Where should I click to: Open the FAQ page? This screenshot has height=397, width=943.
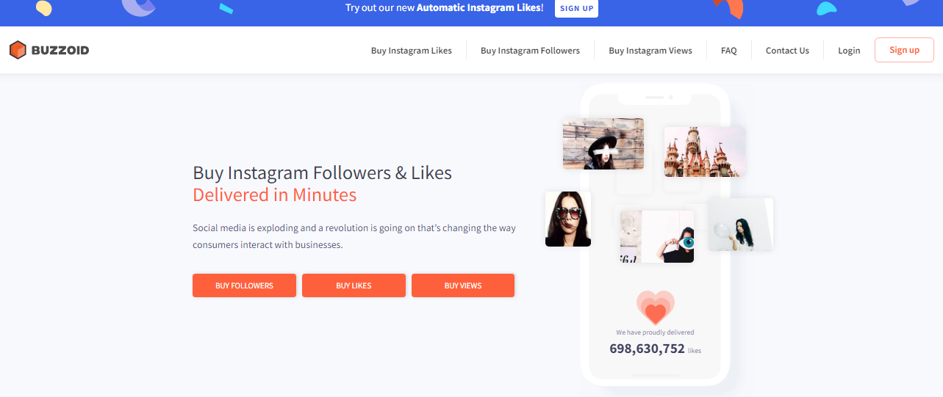pos(729,51)
